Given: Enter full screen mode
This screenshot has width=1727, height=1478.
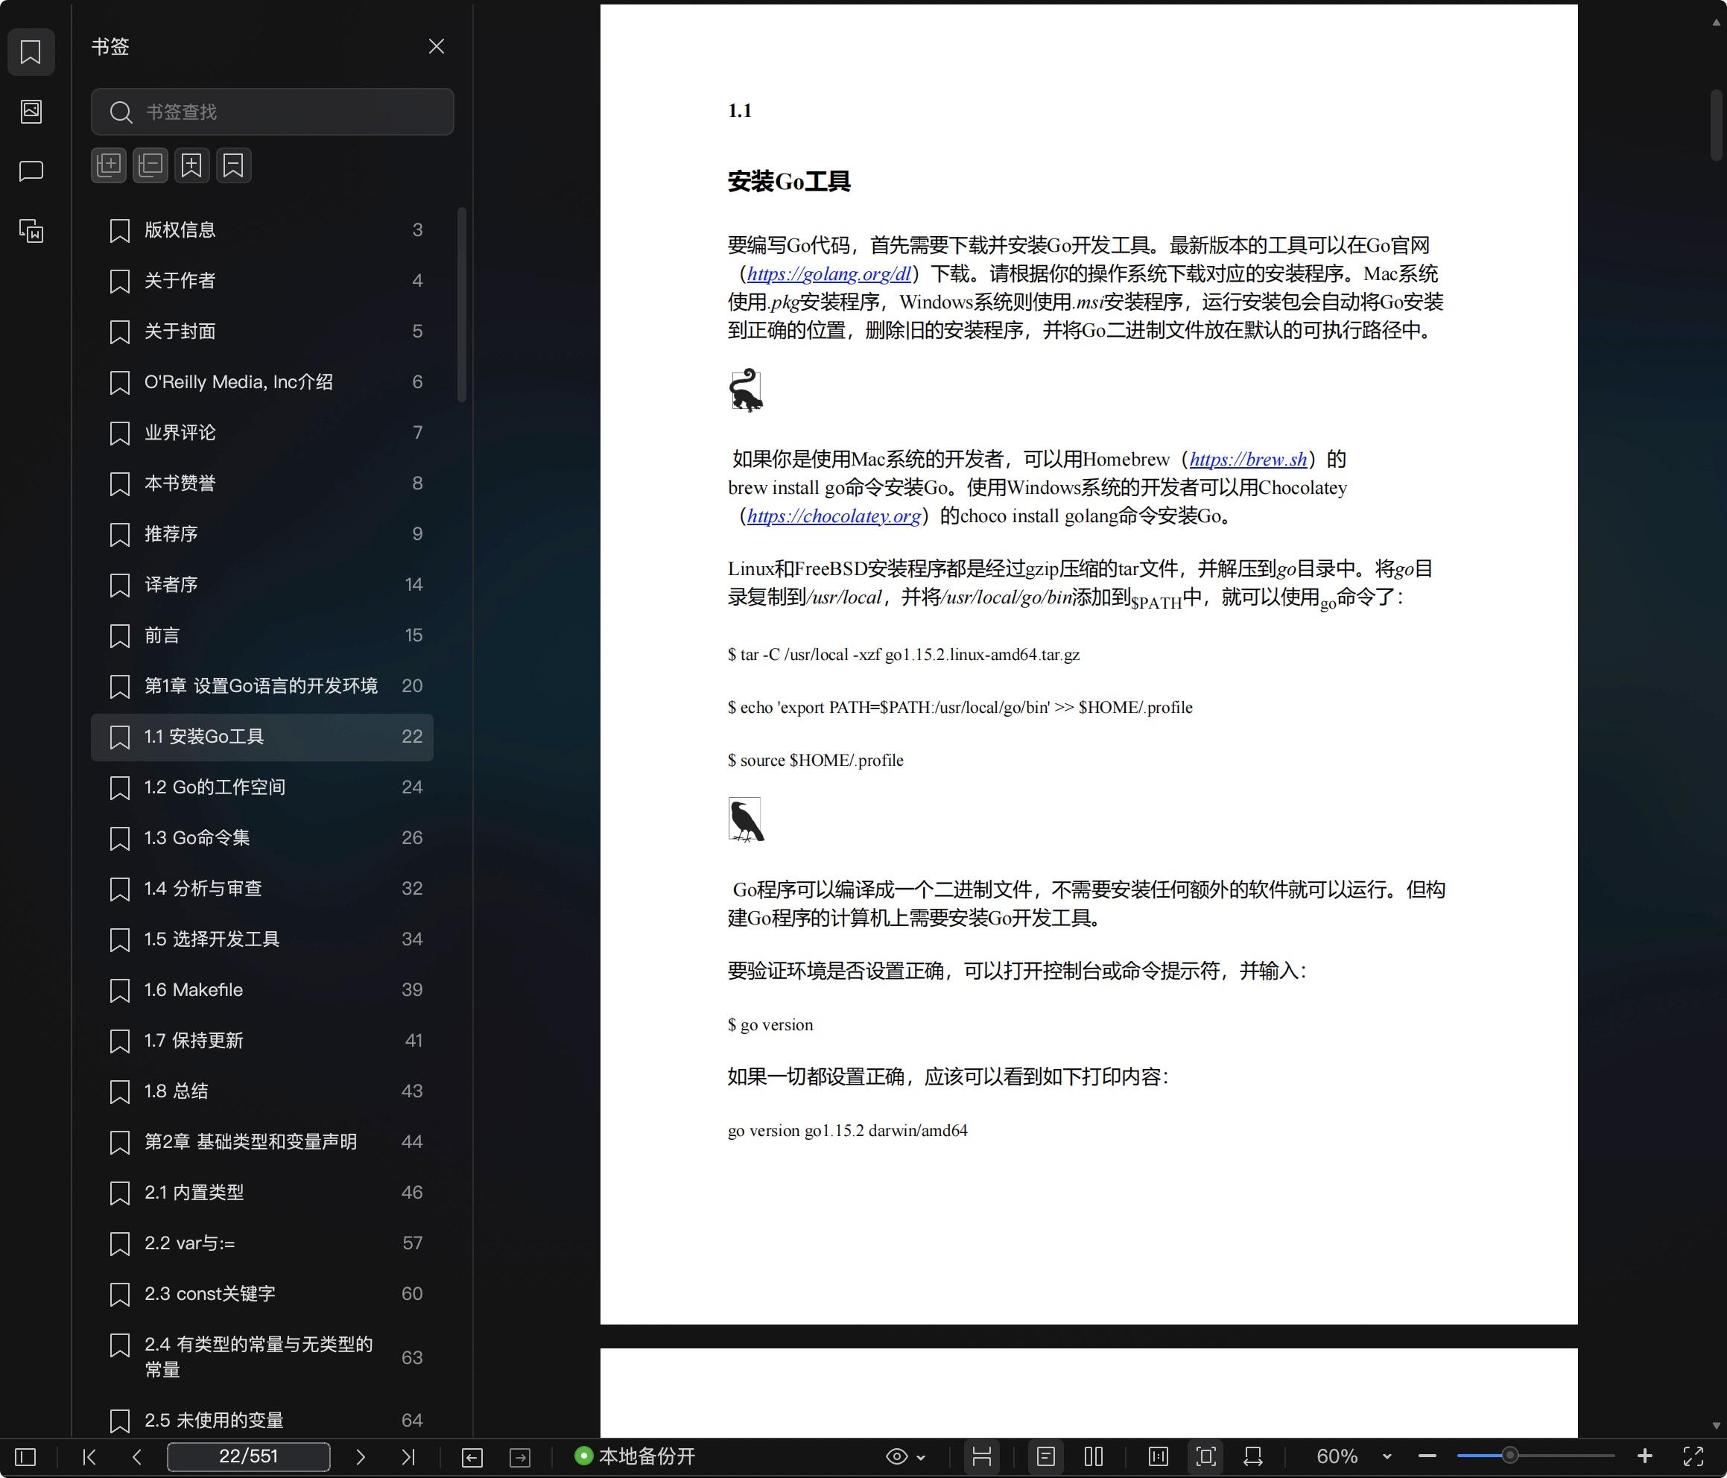Looking at the screenshot, I should (x=1693, y=1456).
